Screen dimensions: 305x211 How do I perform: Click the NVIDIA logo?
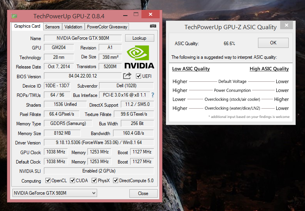coord(139,57)
